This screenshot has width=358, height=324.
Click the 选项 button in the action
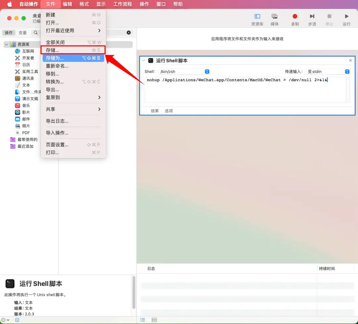tap(169, 111)
